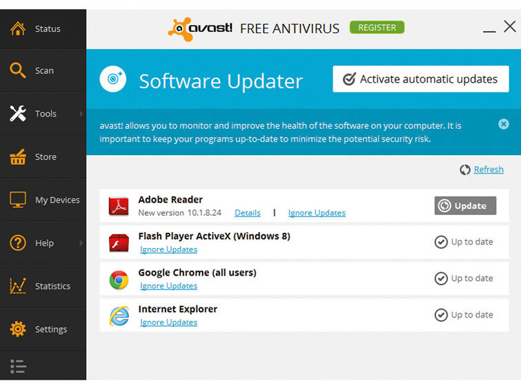521x390 pixels.
Task: Click the Google Chrome application icon
Action: click(x=119, y=280)
